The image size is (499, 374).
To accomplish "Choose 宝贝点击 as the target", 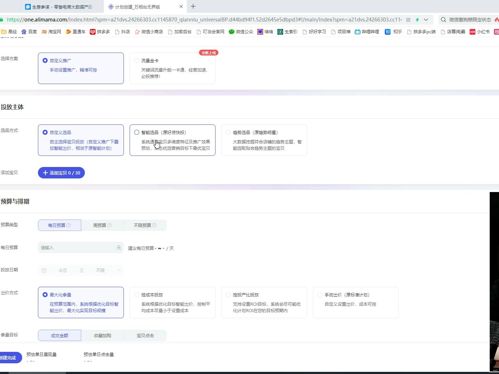I will tap(145, 335).
